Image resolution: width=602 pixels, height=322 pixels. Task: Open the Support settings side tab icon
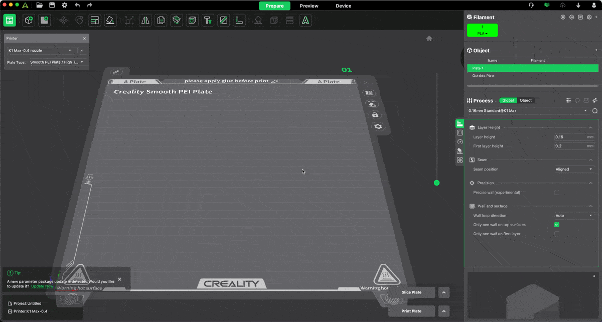(x=460, y=151)
